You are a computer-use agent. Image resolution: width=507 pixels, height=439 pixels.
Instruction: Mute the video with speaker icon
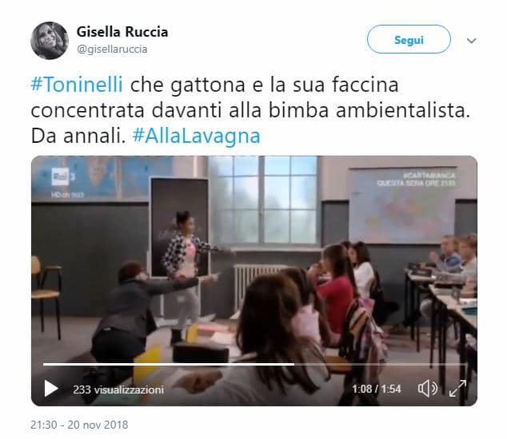click(x=427, y=389)
